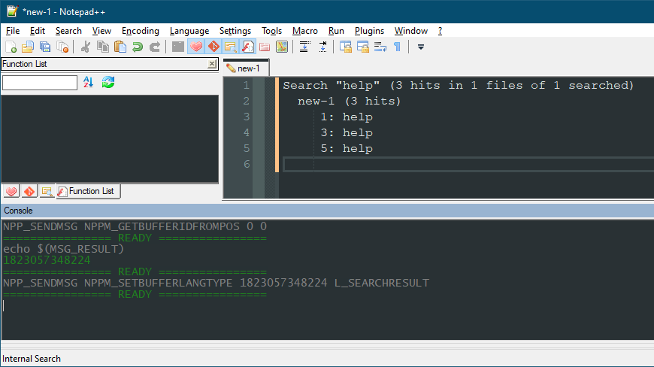
Task: Focus the Function List search field
Action: tap(40, 83)
